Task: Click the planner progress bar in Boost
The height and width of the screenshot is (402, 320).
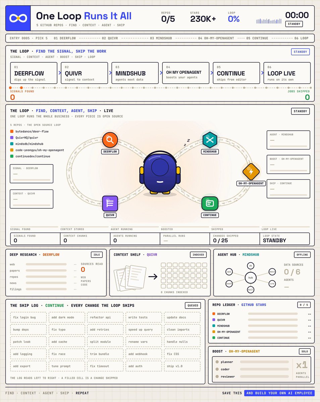Action: point(264,362)
